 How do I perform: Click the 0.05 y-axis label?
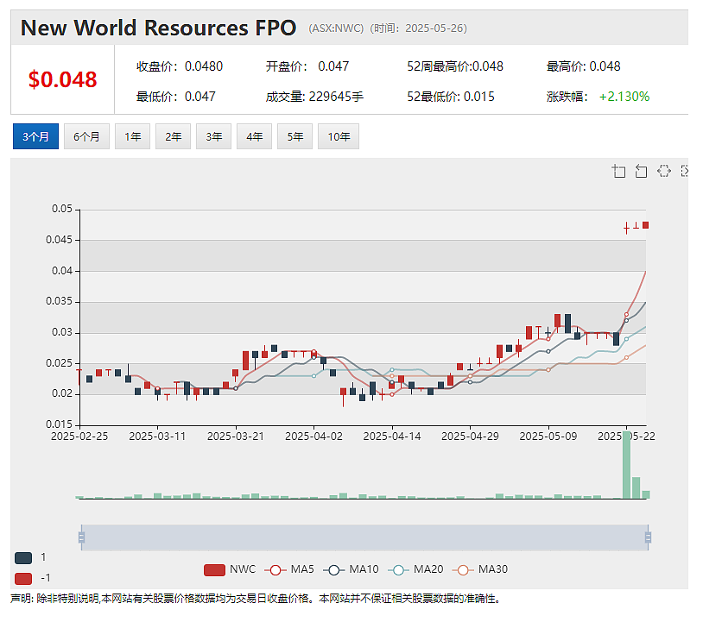[62, 209]
